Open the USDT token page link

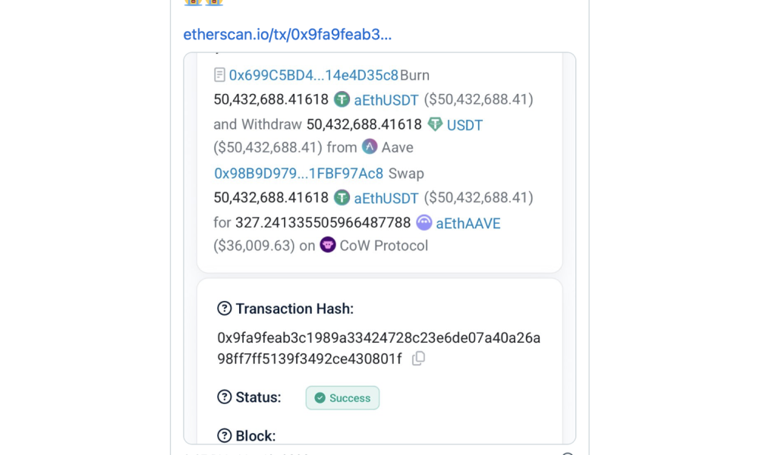pyautogui.click(x=465, y=124)
